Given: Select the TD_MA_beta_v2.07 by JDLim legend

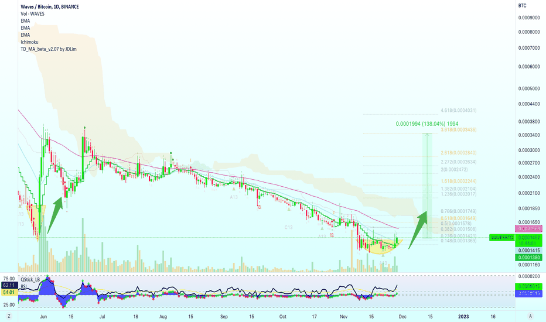Looking at the screenshot, I should pyautogui.click(x=49, y=49).
